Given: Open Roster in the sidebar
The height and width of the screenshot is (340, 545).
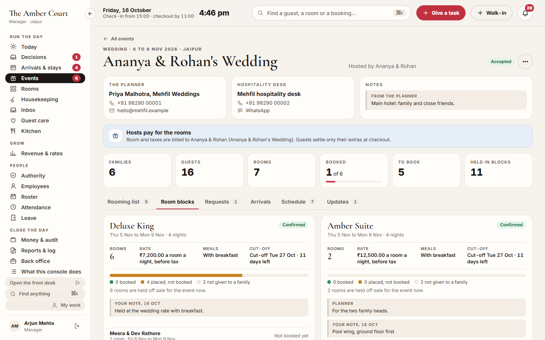Looking at the screenshot, I should point(45,197).
